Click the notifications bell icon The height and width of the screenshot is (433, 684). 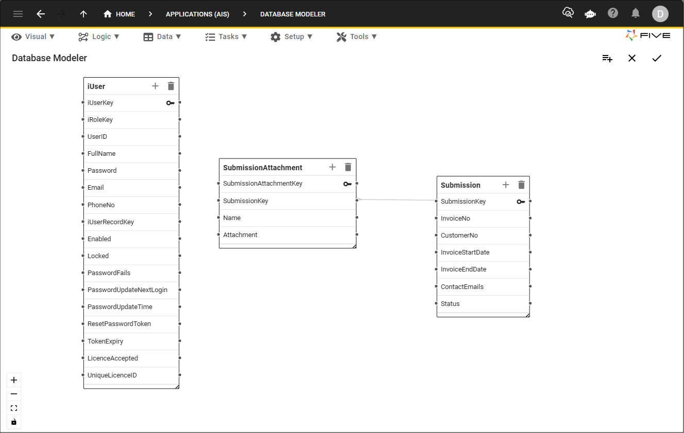pos(635,14)
